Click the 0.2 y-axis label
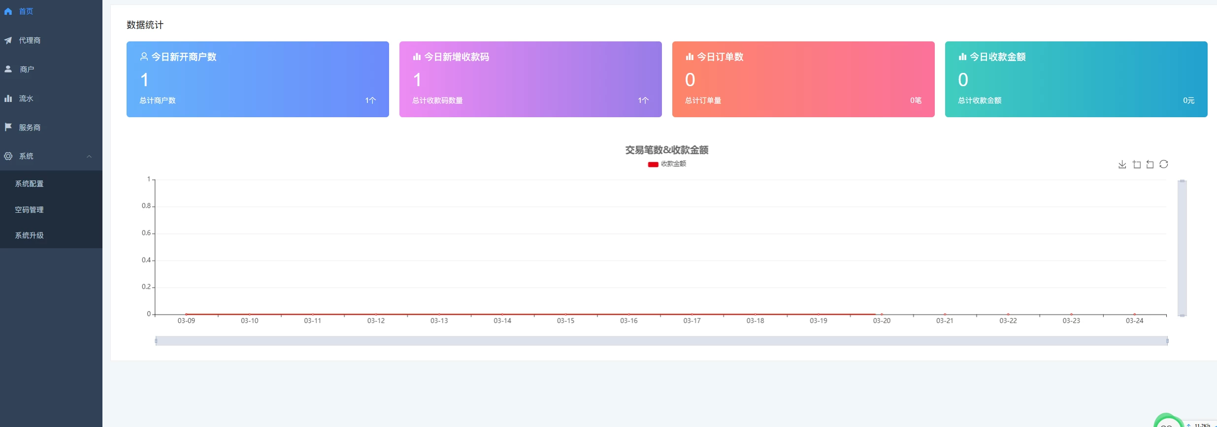 pos(146,287)
